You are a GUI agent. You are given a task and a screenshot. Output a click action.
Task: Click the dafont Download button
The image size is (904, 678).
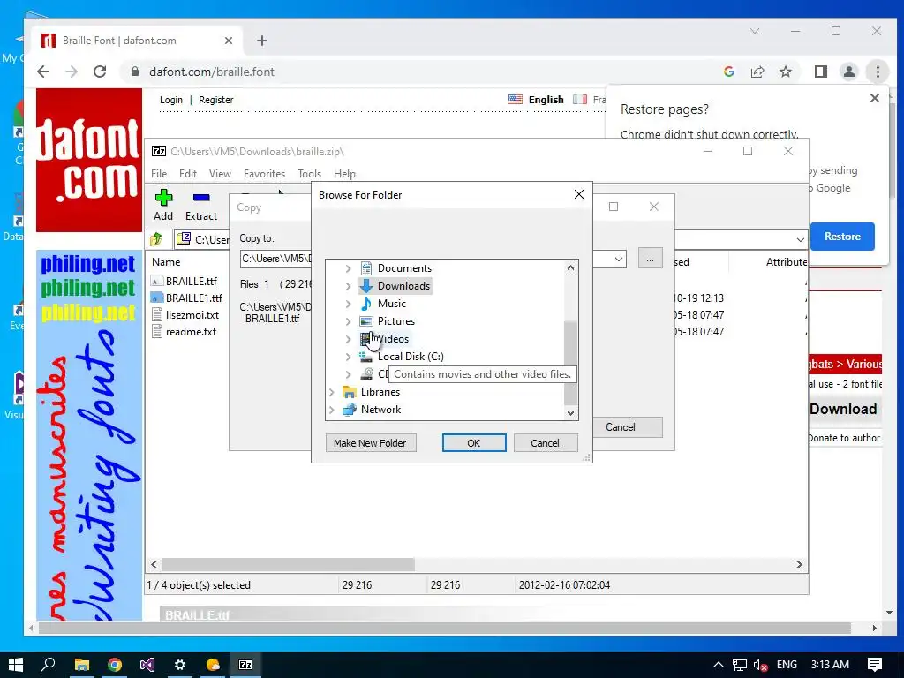click(843, 409)
